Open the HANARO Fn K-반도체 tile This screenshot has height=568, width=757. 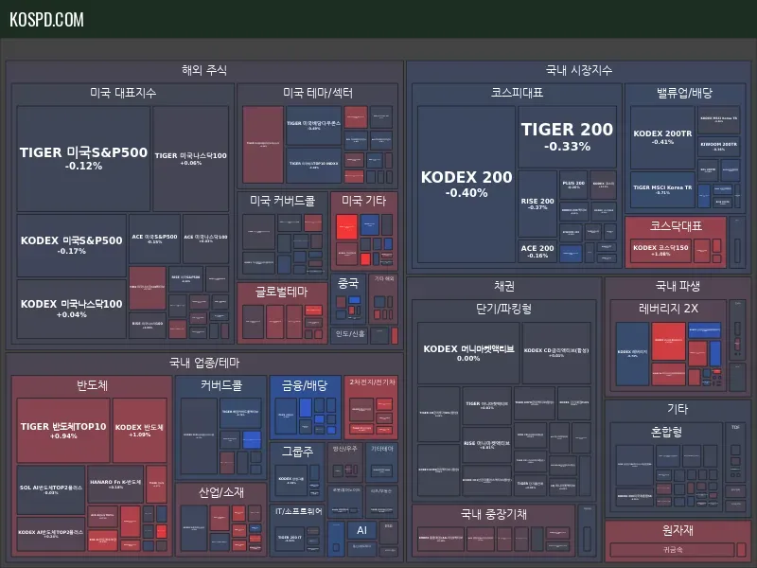[115, 485]
